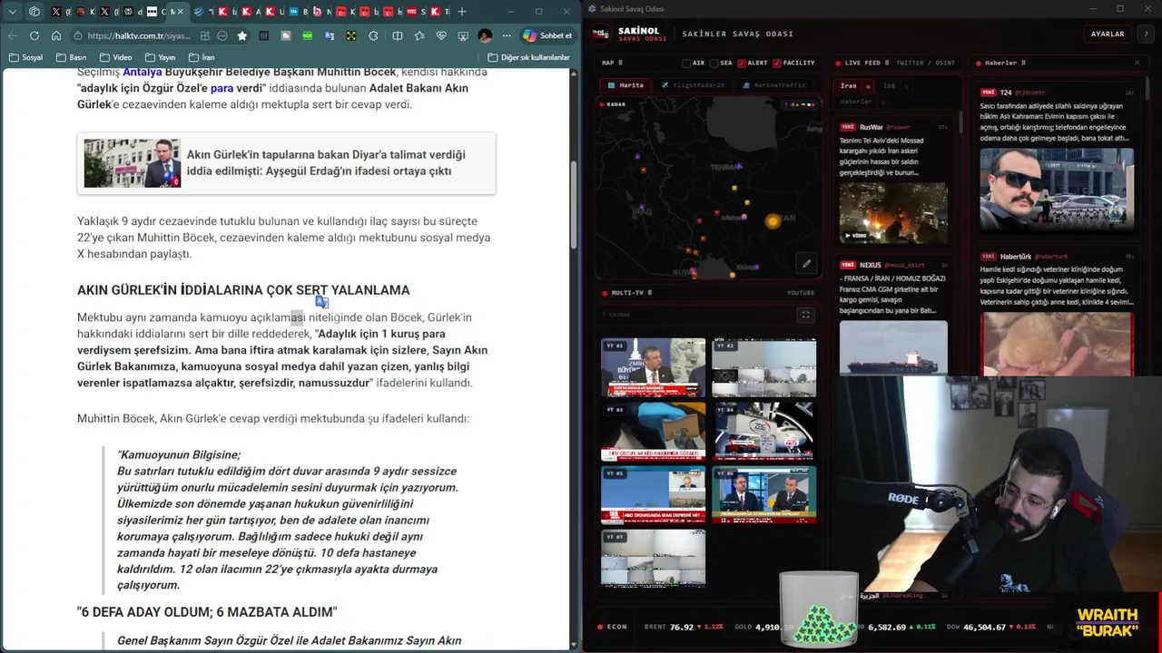
Task: Follow the 'para' hyperlink in the article
Action: click(222, 88)
